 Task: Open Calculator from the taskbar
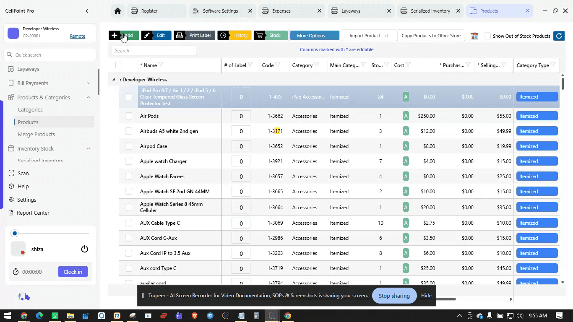click(257, 316)
